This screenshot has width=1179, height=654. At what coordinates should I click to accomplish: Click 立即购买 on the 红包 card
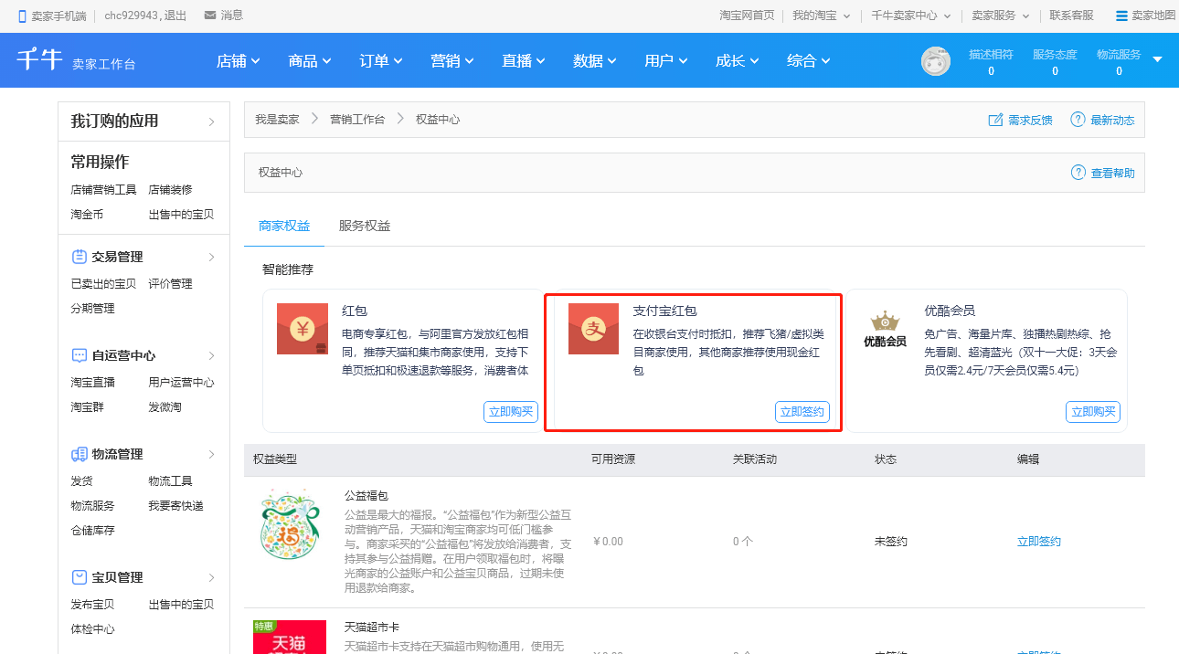click(x=511, y=412)
